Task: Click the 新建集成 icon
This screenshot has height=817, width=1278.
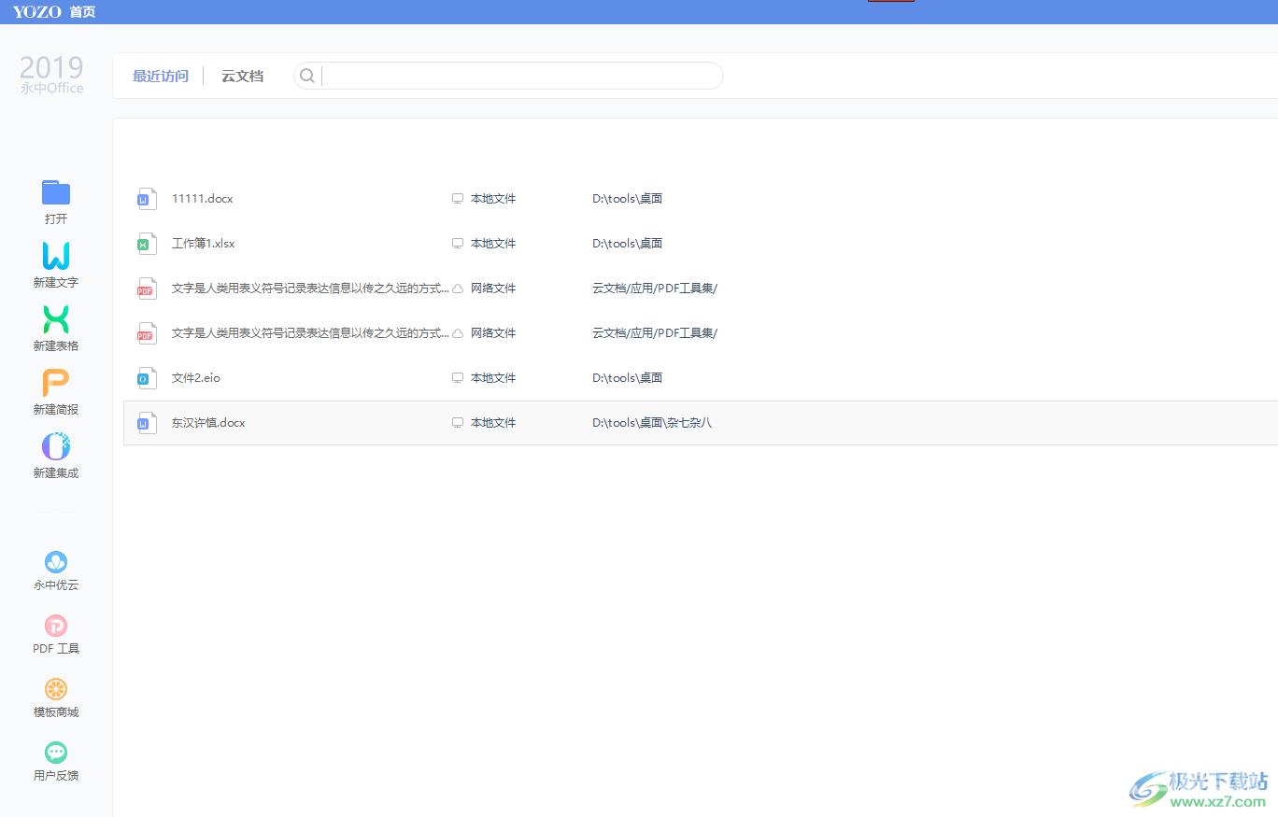Action: (56, 446)
